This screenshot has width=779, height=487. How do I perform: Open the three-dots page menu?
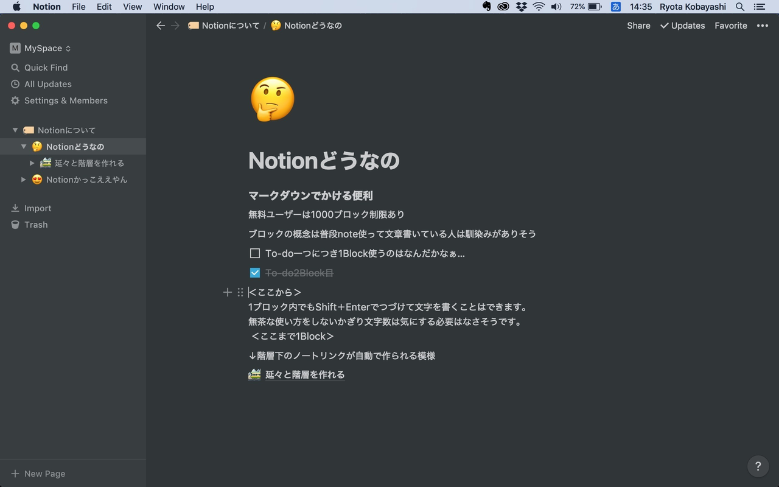(x=763, y=26)
